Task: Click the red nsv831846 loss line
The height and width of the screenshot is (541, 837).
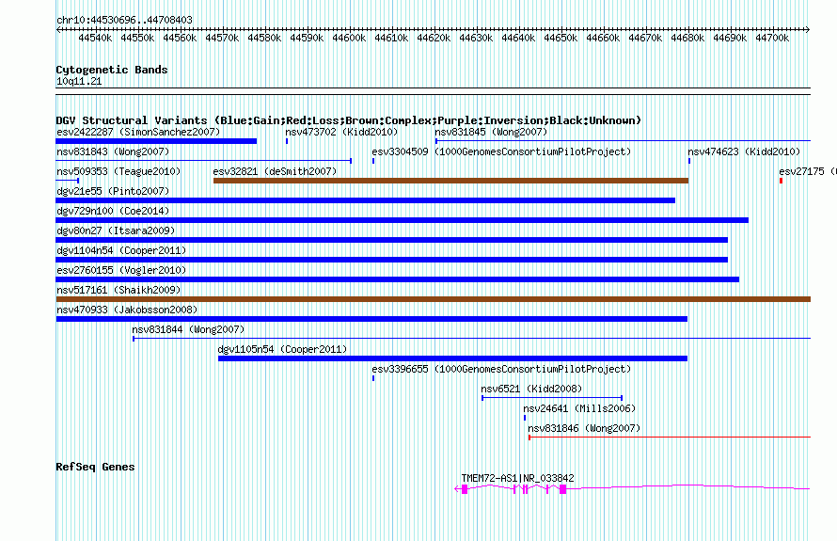Action: click(670, 438)
